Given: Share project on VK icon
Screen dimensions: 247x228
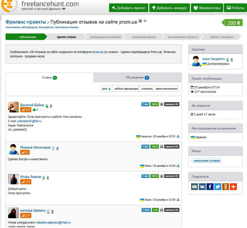Looking at the screenshot, I should coord(202,187).
